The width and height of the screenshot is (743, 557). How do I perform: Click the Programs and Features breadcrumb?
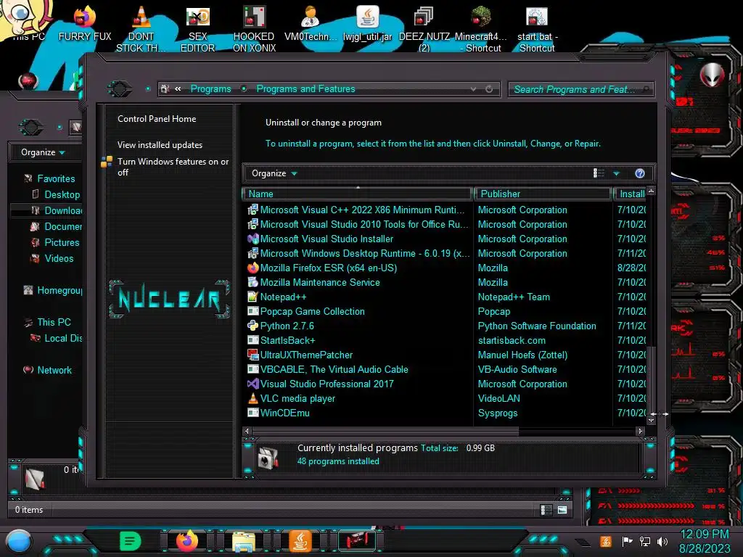point(305,88)
